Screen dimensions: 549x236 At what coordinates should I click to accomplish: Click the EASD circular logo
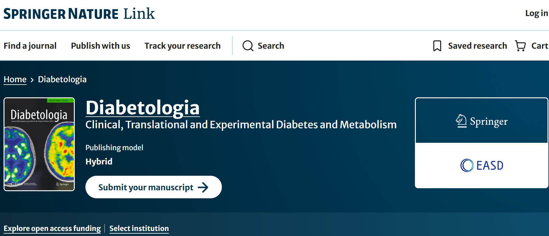467,165
